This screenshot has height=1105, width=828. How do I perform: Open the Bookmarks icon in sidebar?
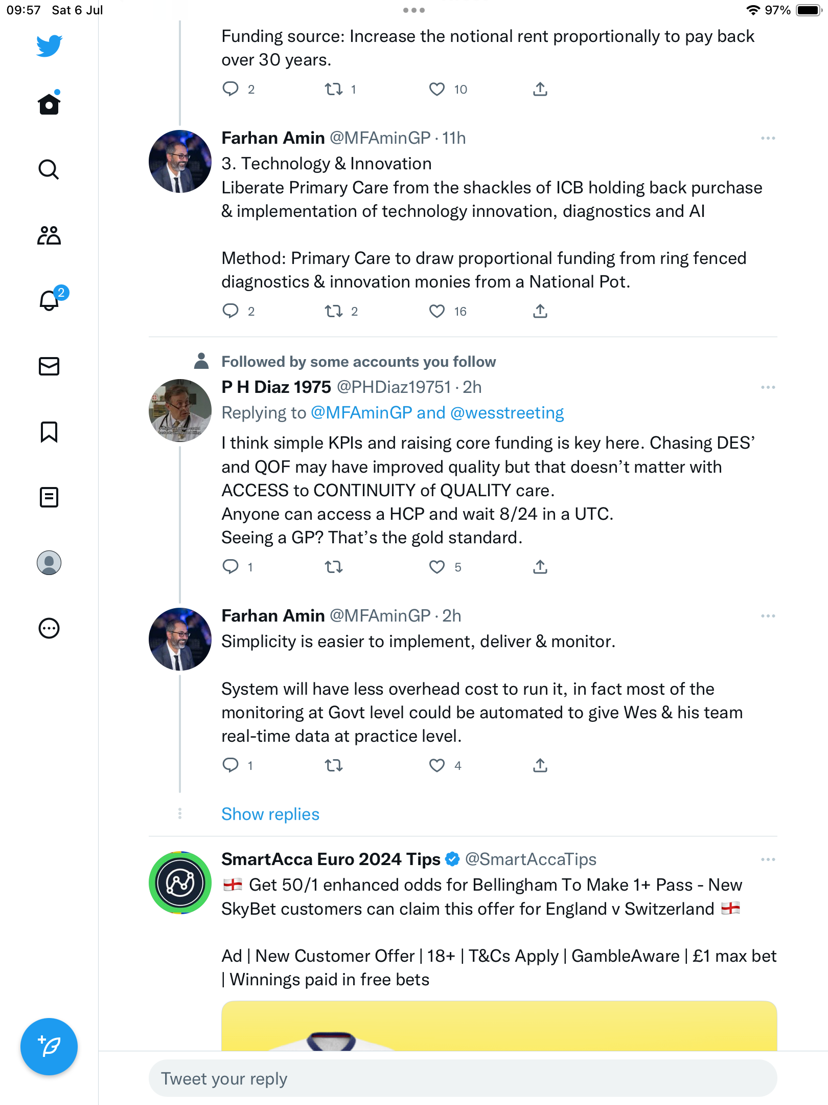pos(49,432)
